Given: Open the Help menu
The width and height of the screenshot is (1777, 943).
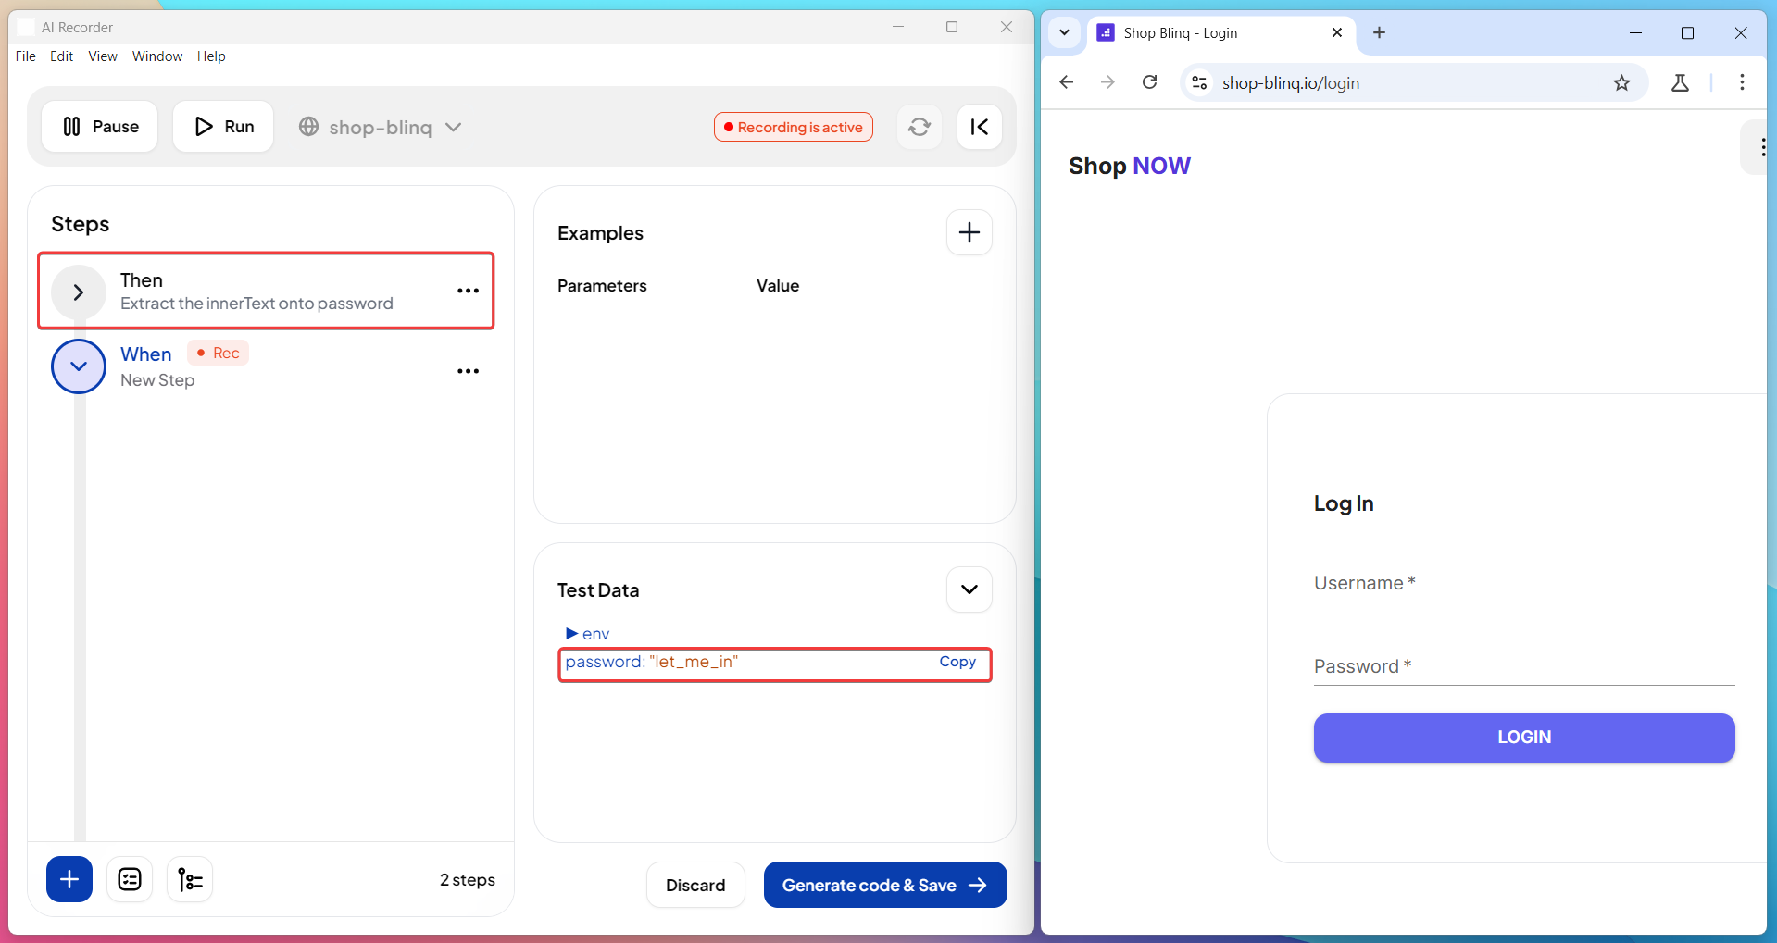Looking at the screenshot, I should (211, 56).
